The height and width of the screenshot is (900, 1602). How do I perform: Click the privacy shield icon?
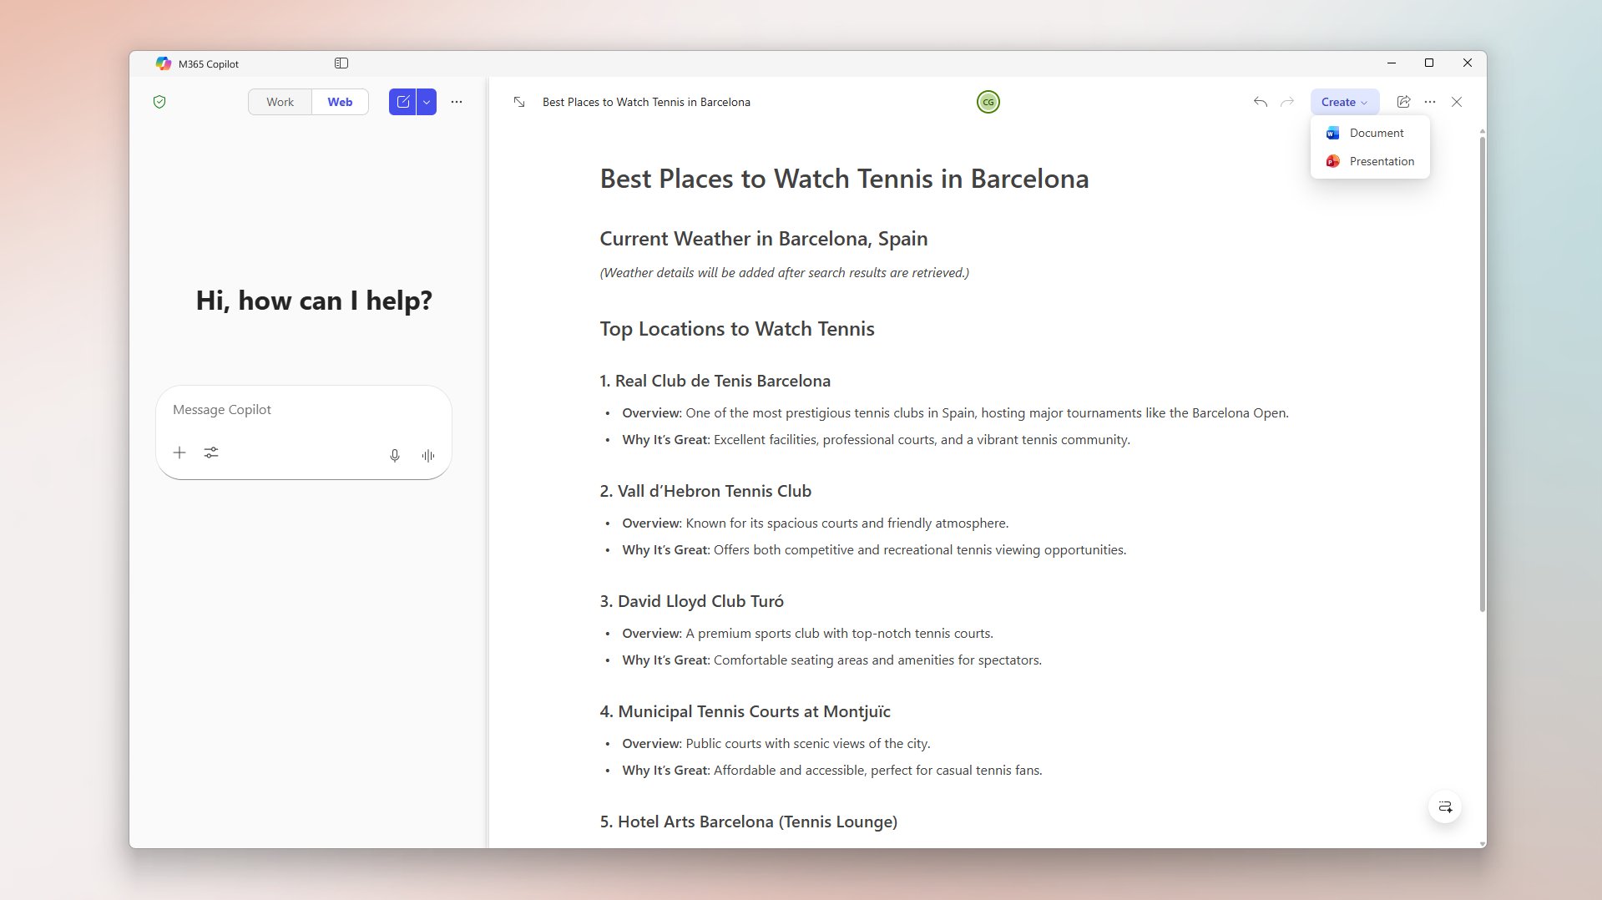coord(159,101)
